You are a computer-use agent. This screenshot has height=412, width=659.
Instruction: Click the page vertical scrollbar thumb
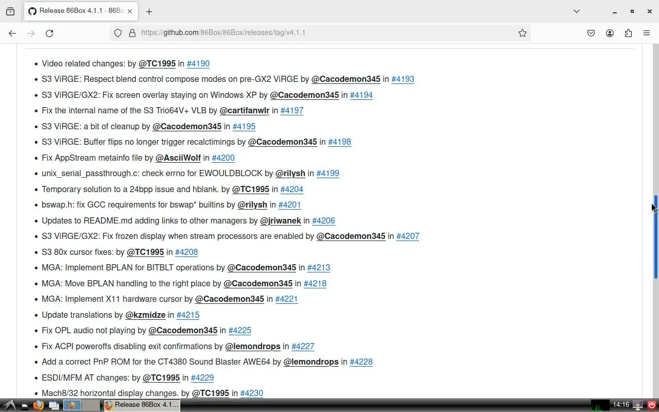(656, 237)
